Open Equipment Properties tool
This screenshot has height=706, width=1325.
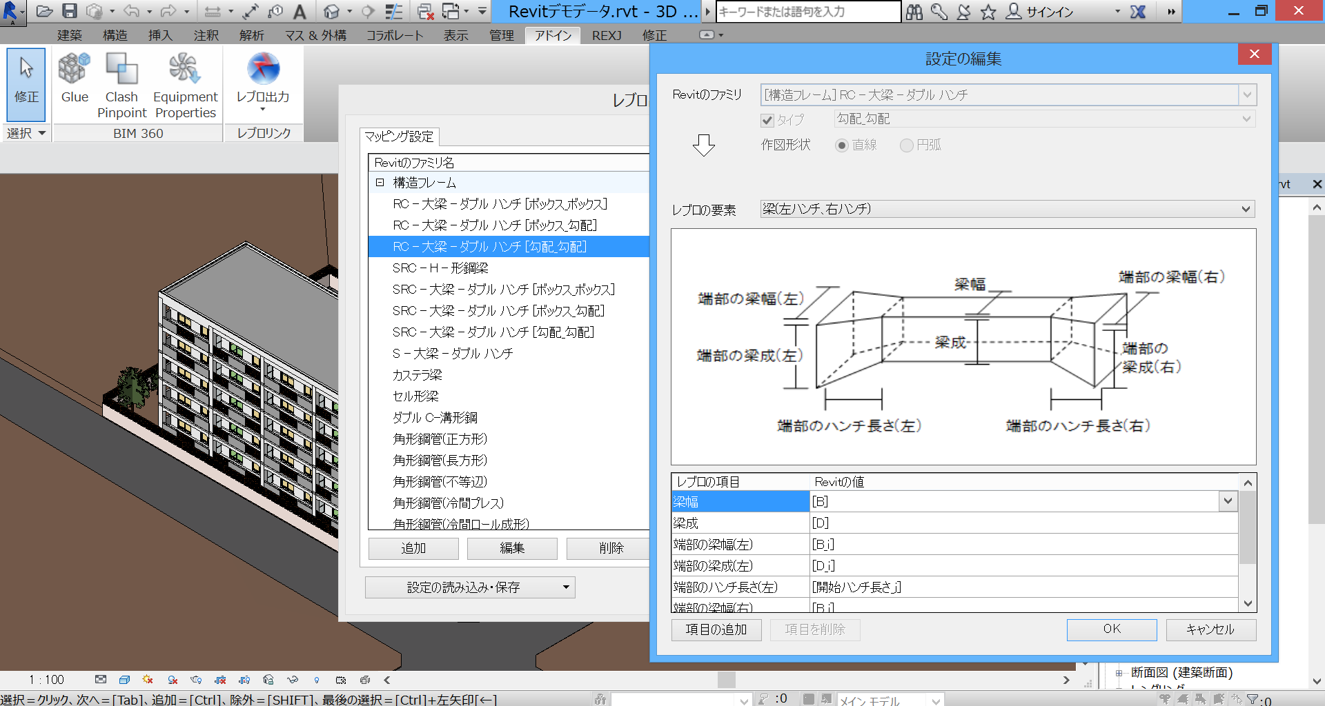[185, 85]
